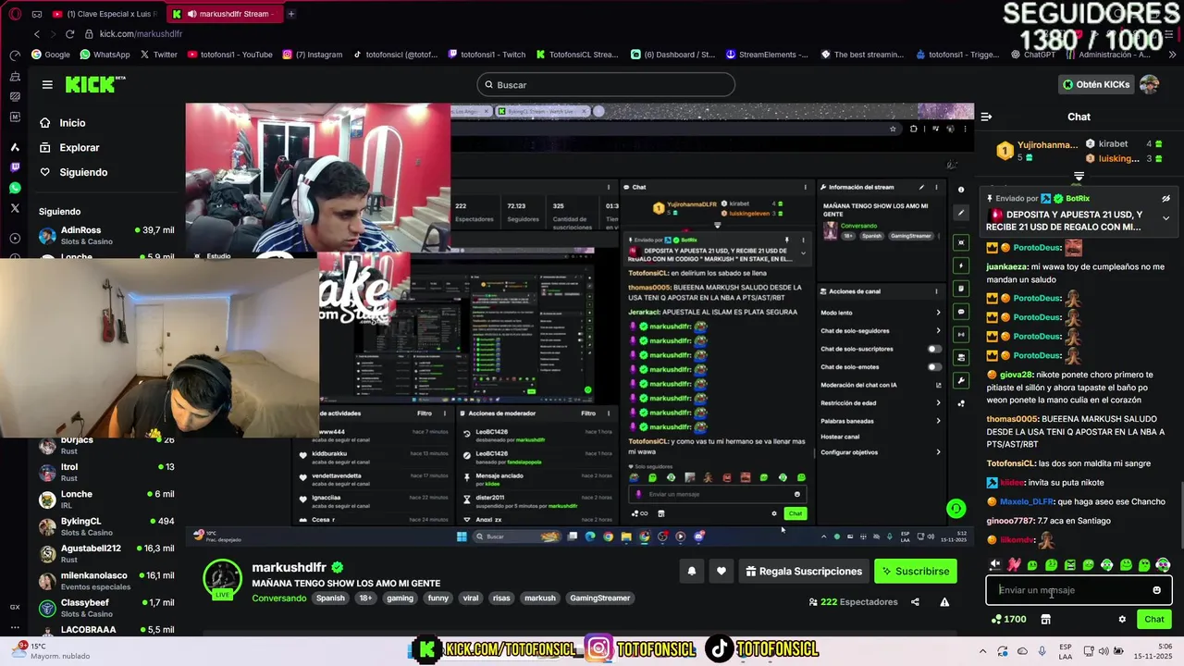
Task: Toggle Chat de solo-suscriptores in streamed dashboard
Action: point(934,349)
